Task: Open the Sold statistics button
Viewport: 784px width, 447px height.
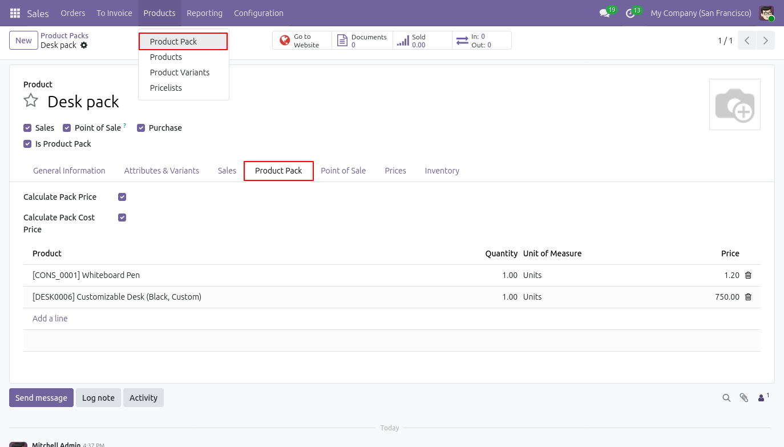Action: 422,41
